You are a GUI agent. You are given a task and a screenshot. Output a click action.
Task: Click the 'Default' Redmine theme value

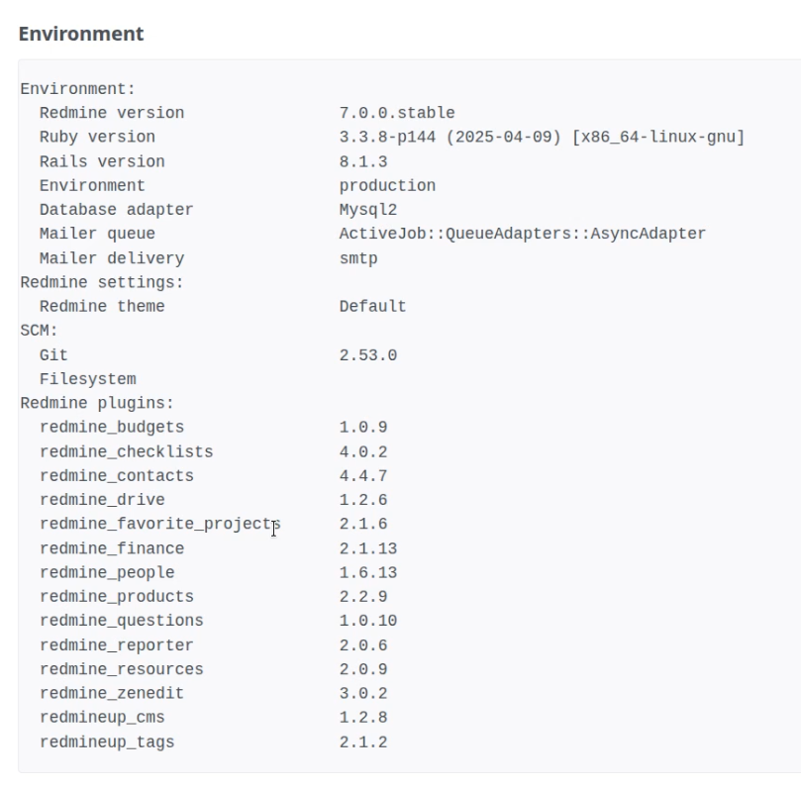tap(372, 307)
